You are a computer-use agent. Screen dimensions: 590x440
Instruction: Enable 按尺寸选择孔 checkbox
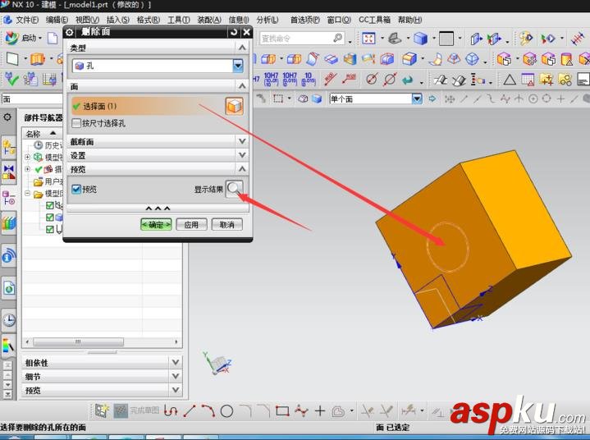[x=76, y=123]
